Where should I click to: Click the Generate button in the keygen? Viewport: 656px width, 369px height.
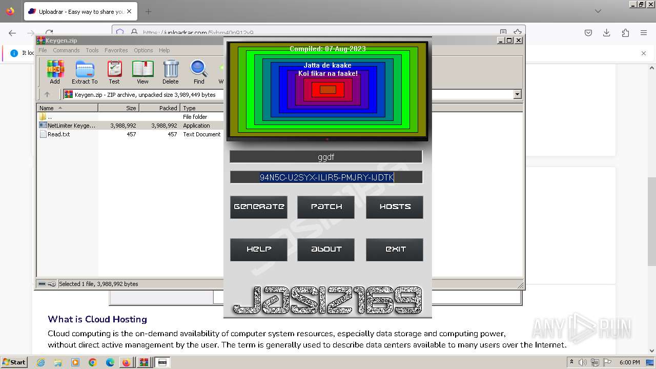coord(259,207)
